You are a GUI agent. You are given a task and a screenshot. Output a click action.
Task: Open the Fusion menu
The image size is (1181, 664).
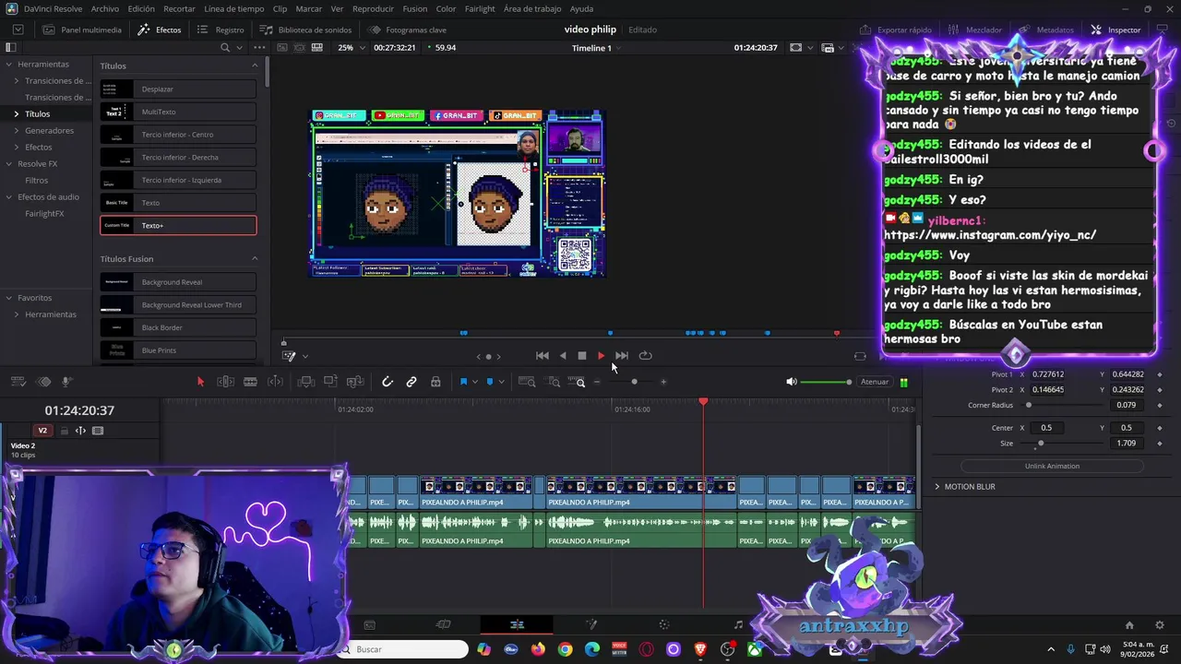[414, 8]
